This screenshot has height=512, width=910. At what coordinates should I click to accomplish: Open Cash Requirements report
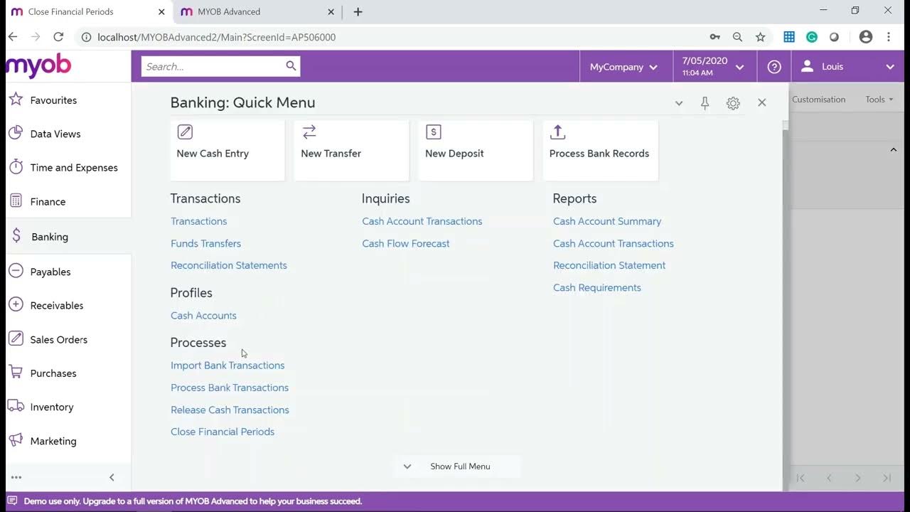[x=597, y=287]
